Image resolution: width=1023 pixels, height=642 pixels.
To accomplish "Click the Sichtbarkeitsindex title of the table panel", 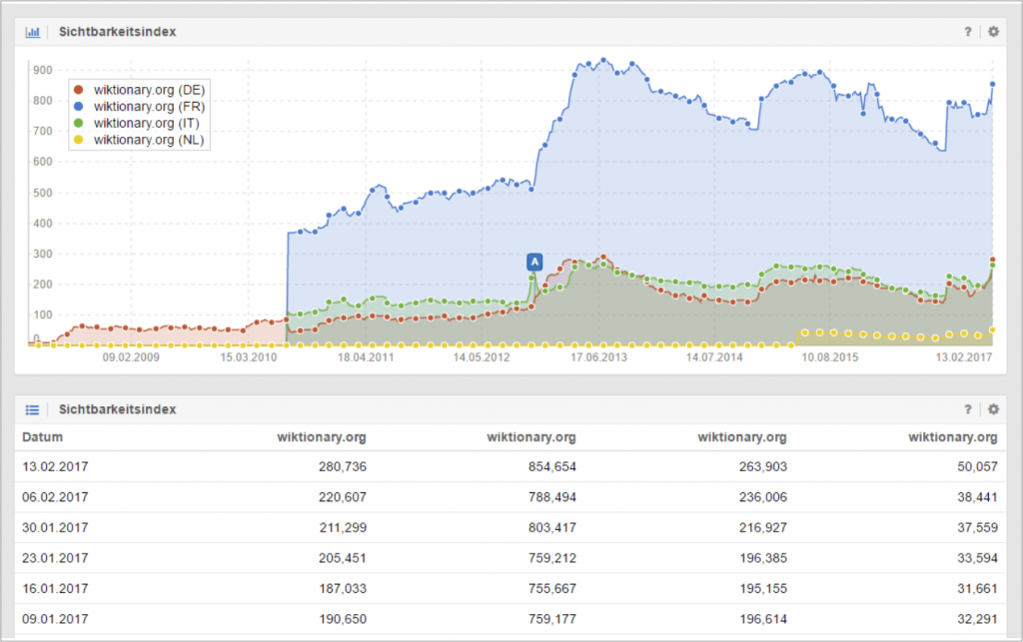I will 118,409.
